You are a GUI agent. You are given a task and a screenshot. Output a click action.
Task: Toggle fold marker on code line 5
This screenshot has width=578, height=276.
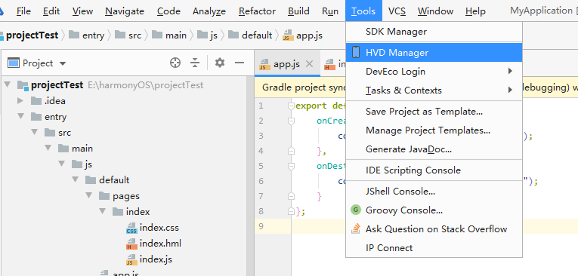[x=291, y=166]
